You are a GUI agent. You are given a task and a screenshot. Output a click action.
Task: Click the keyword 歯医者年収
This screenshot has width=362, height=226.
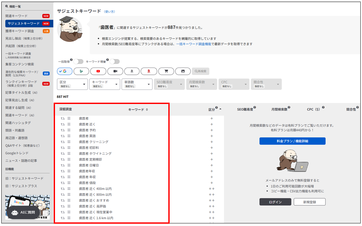click(x=87, y=171)
